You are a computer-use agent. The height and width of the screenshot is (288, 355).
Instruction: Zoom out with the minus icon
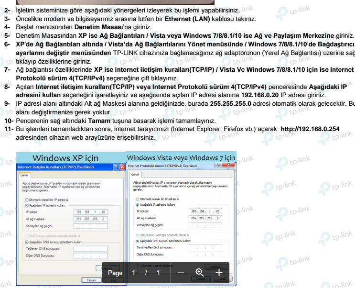[181, 273]
